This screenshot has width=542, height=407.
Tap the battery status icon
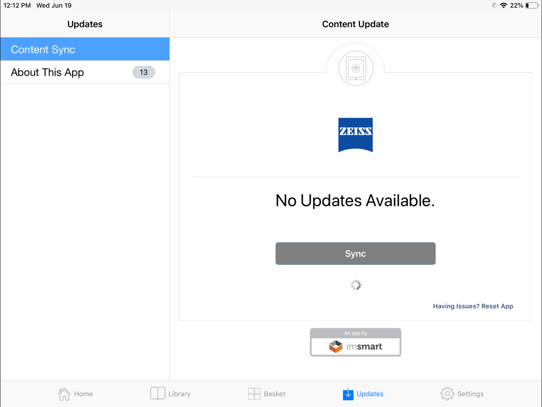(532, 5)
